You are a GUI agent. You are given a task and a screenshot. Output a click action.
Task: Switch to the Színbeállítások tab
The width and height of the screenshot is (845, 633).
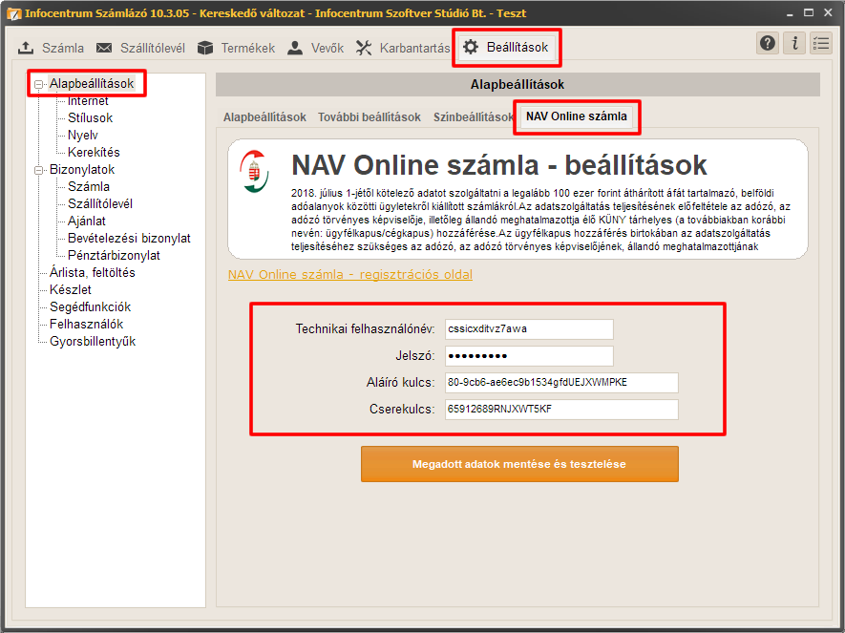(x=474, y=116)
